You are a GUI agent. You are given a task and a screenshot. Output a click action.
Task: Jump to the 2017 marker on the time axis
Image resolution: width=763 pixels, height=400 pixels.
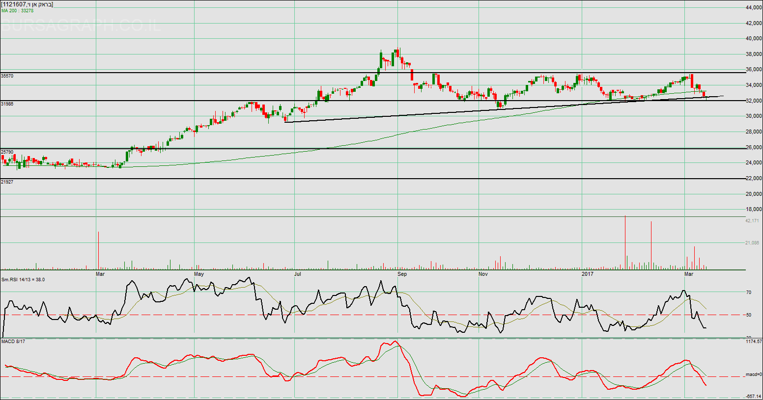(588, 274)
